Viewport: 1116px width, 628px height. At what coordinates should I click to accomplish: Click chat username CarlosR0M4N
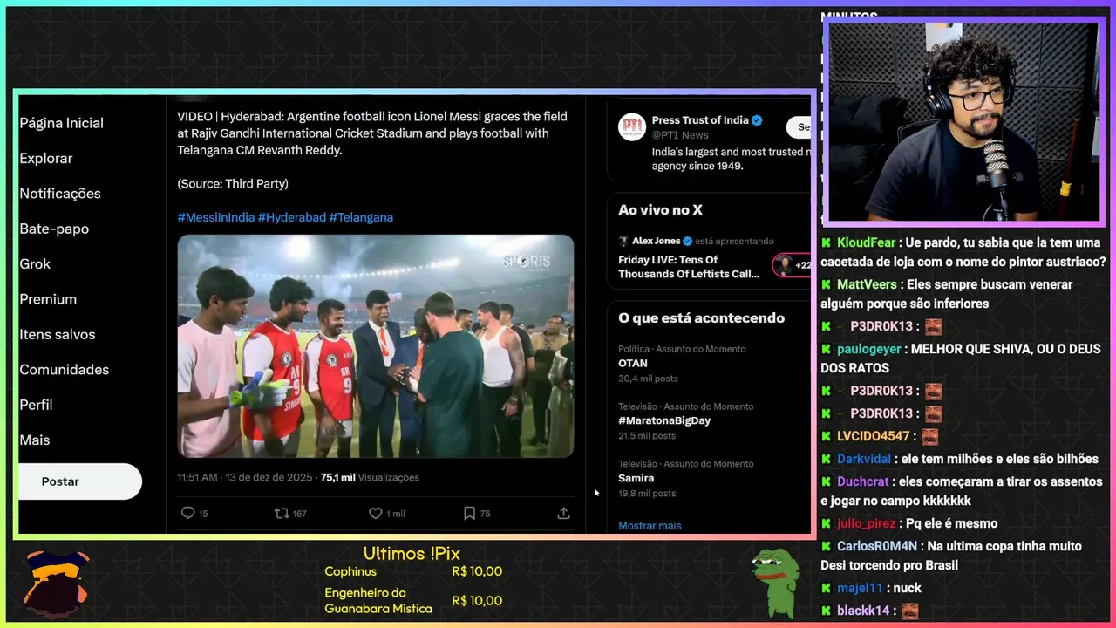[x=877, y=546]
